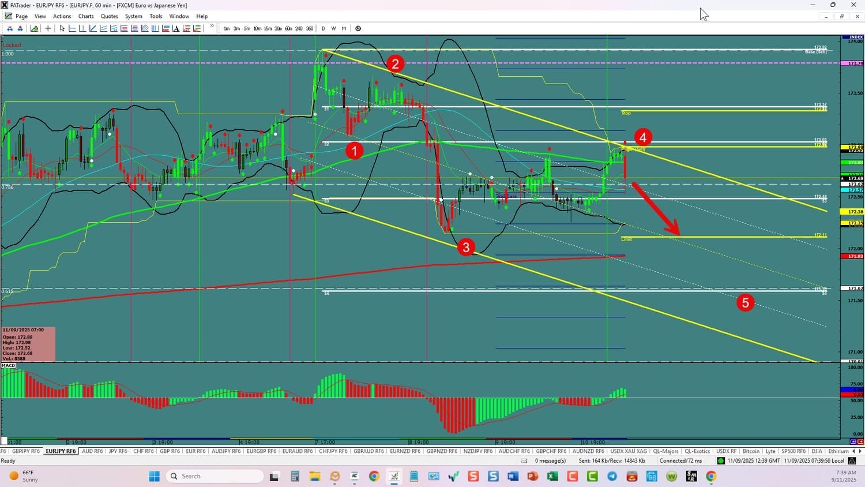The image size is (865, 487).
Task: Open File Explorer from the taskbar
Action: click(314, 476)
